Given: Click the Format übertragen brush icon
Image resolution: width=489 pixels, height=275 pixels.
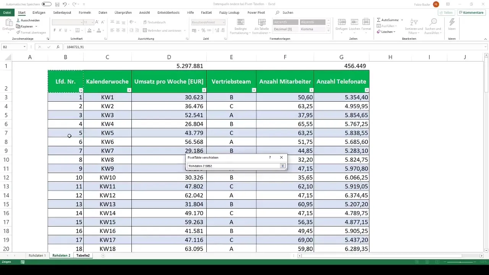Looking at the screenshot, I should point(18,32).
